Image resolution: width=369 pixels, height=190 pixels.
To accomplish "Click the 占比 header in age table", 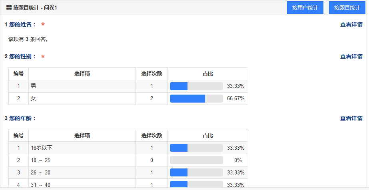I will pos(208,135).
